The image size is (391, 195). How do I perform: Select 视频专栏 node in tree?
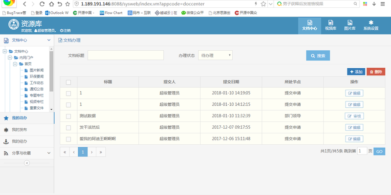click(36, 102)
